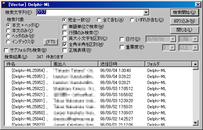Open the 重要度 level number dropdown

(x=172, y=48)
